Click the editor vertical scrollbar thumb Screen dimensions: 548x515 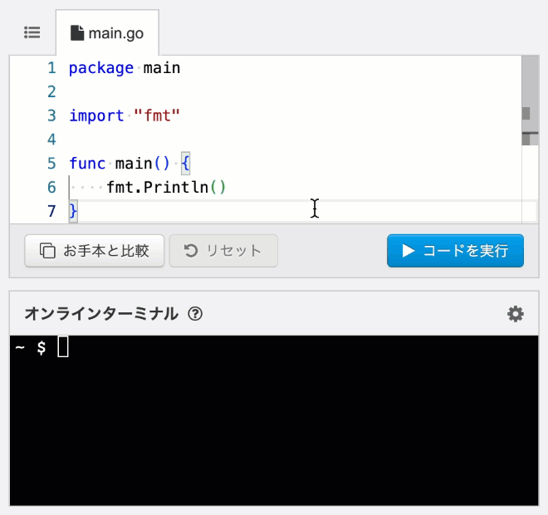point(531,101)
